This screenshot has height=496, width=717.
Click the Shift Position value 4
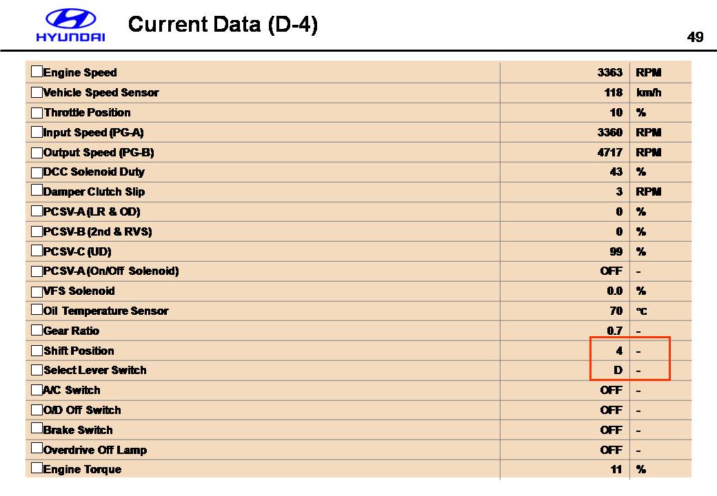[x=619, y=351]
